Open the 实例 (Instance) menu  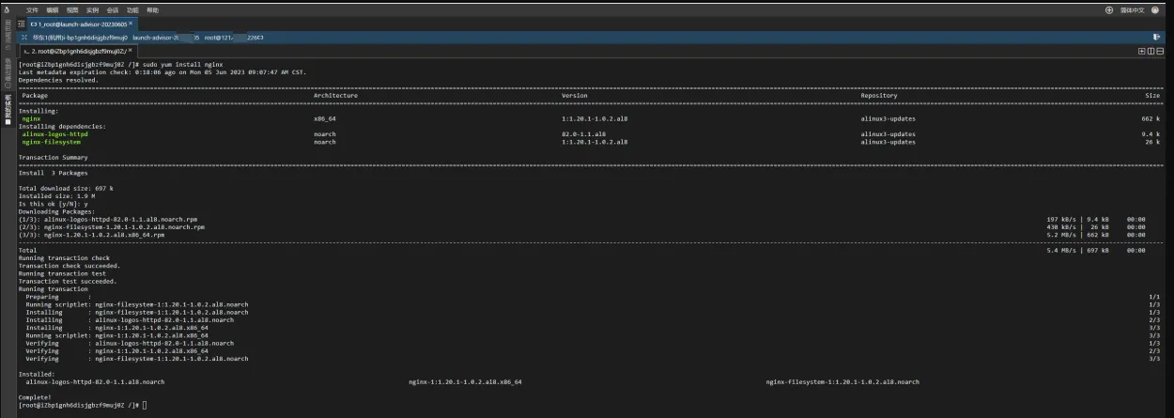click(x=92, y=10)
